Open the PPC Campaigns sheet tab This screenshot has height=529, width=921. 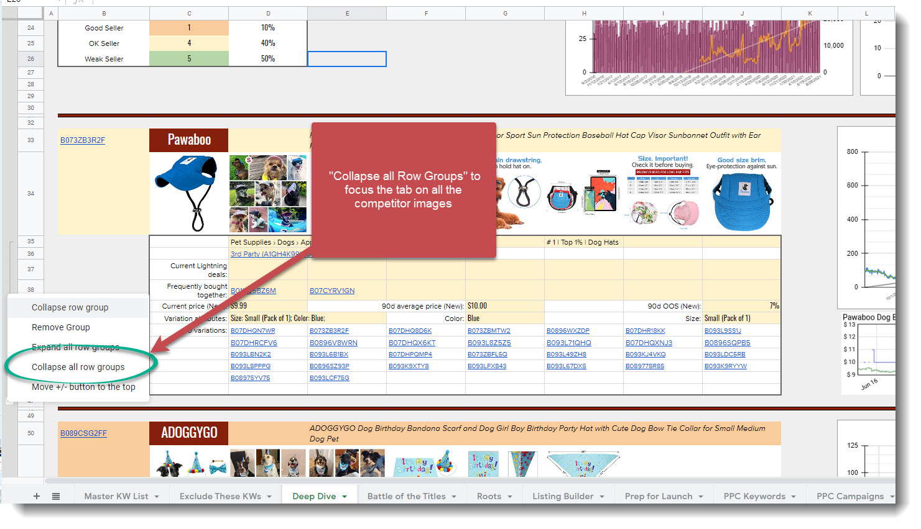(x=850, y=496)
